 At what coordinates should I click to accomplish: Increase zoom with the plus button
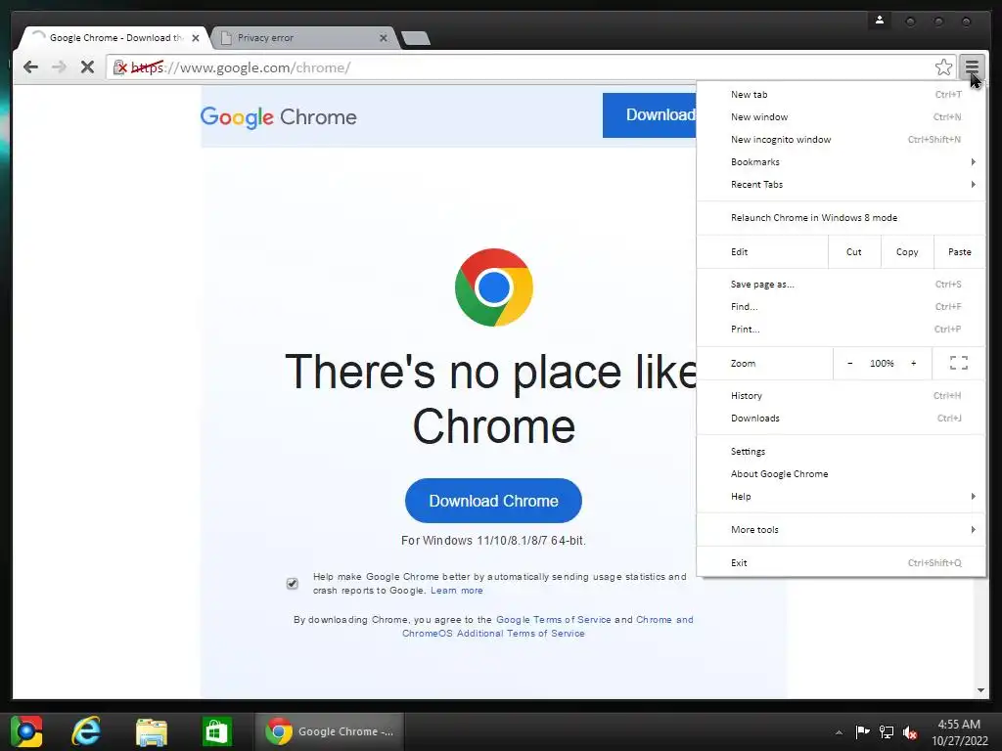click(914, 364)
